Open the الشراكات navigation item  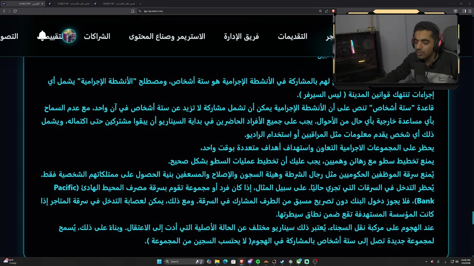97,36
